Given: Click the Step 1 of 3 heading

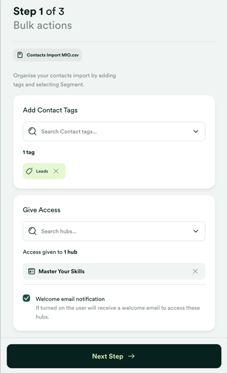Looking at the screenshot, I should (39, 12).
